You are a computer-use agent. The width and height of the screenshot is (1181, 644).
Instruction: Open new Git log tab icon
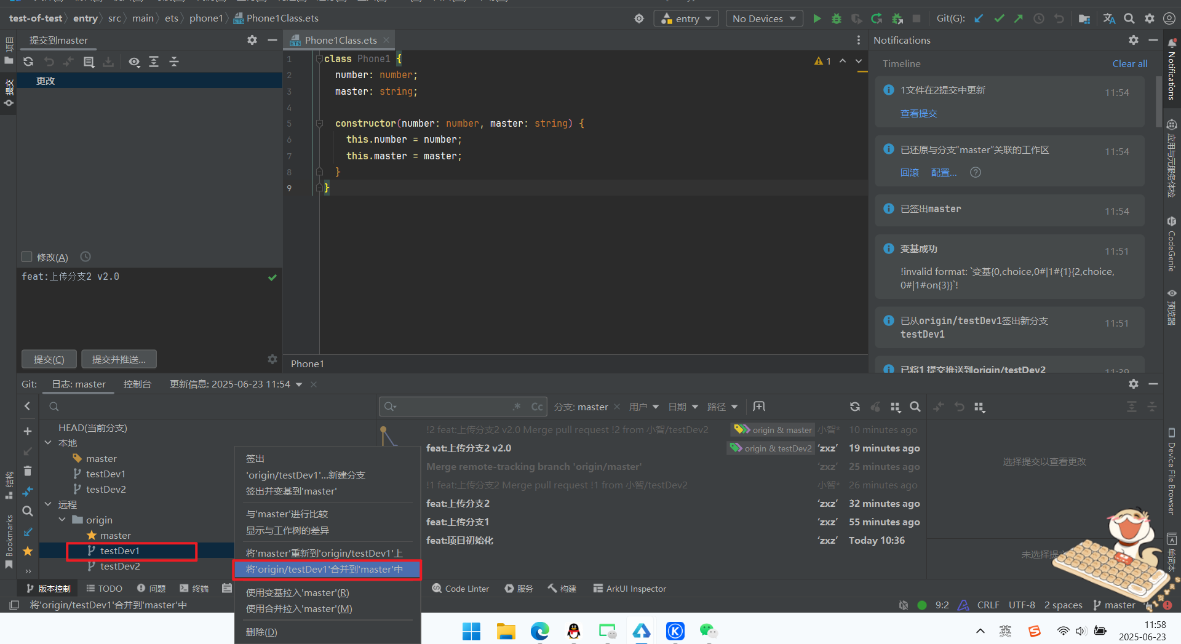coord(759,407)
